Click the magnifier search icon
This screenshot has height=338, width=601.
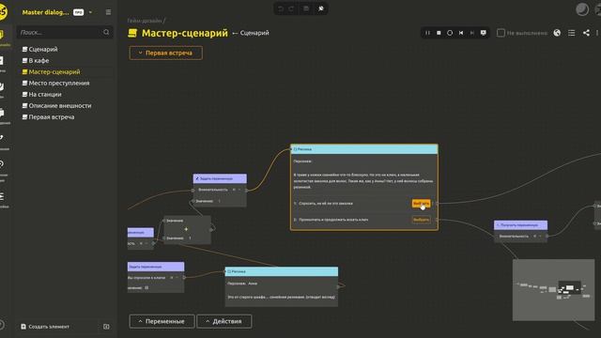pyautogui.click(x=106, y=33)
